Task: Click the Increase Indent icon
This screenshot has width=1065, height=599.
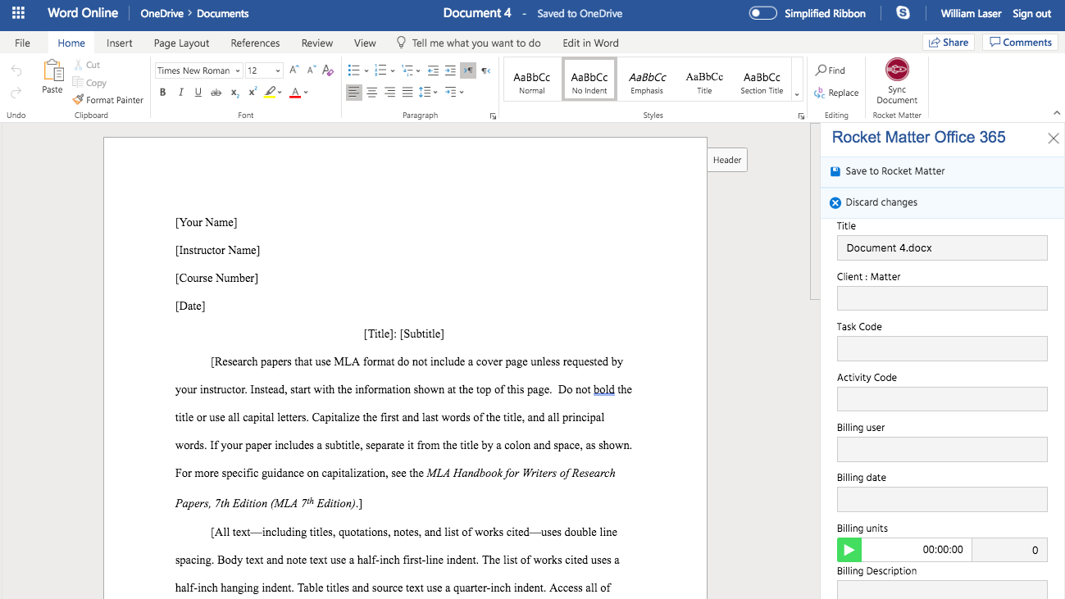Action: tap(450, 70)
